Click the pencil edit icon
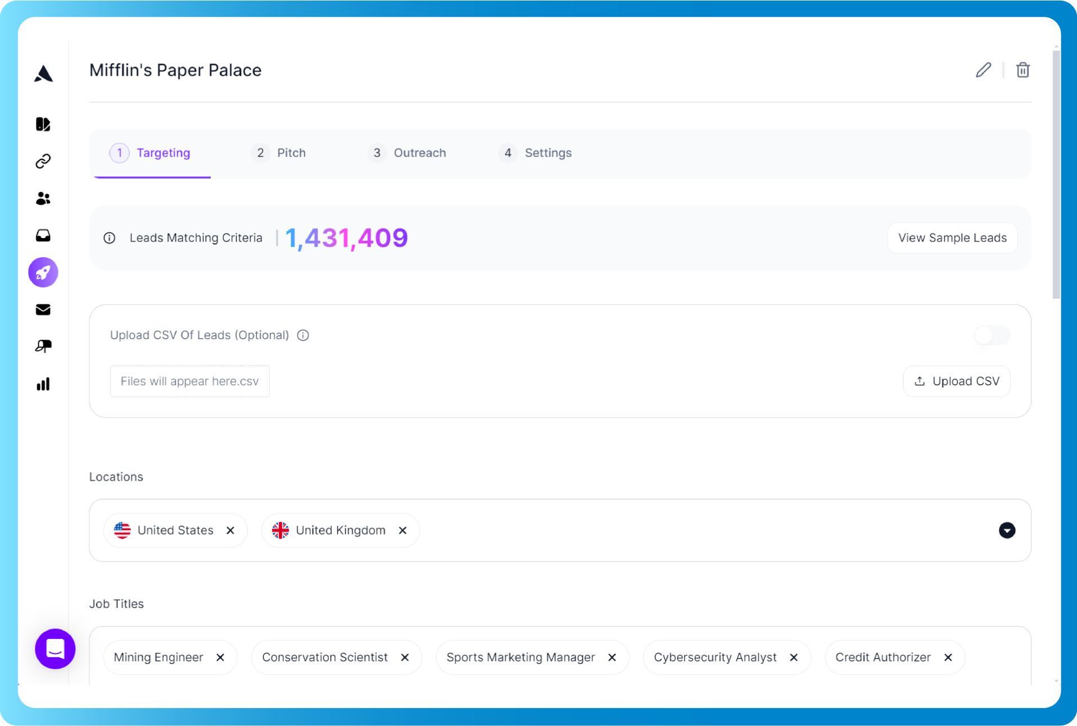 (x=983, y=70)
